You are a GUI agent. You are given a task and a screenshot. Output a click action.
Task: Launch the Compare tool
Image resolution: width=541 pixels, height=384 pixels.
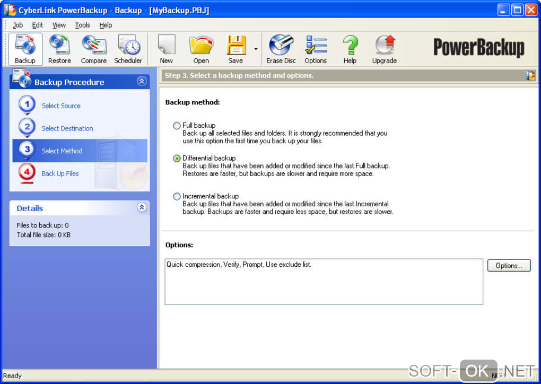(94, 49)
